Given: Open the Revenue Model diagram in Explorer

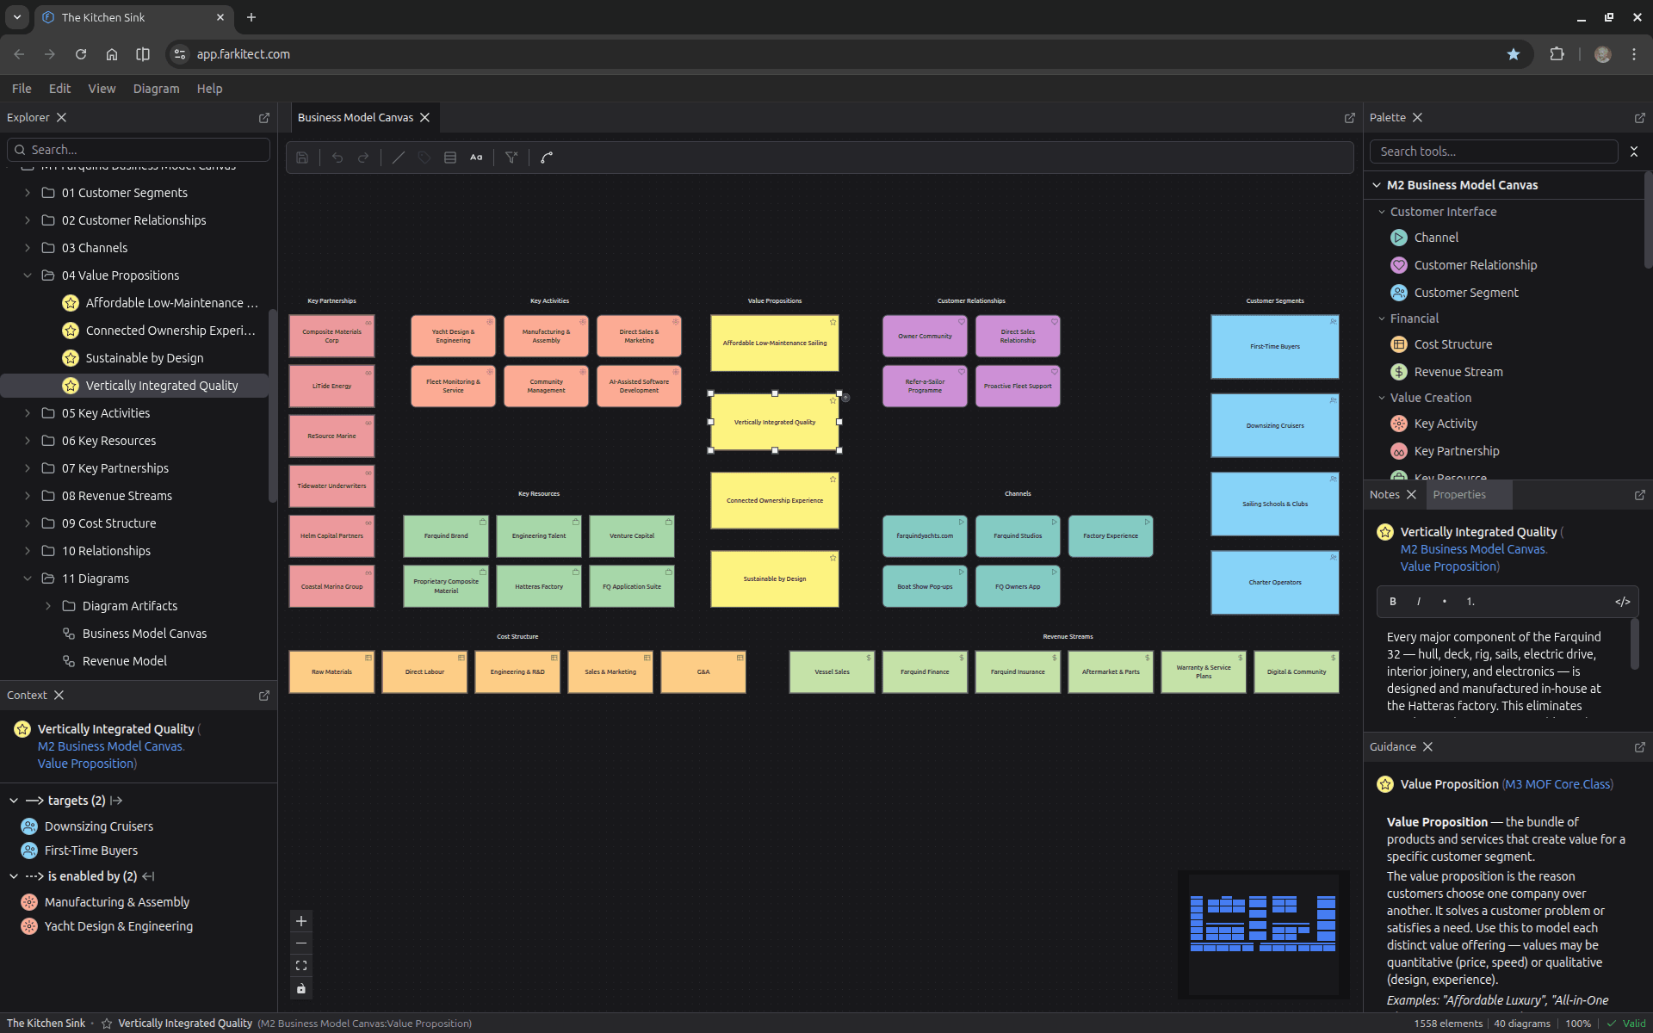Looking at the screenshot, I should click(125, 661).
